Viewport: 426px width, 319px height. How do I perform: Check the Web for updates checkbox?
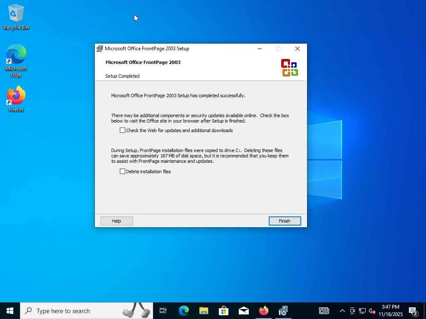(x=123, y=130)
